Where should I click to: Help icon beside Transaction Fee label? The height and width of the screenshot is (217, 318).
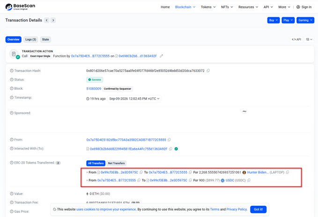(12, 203)
